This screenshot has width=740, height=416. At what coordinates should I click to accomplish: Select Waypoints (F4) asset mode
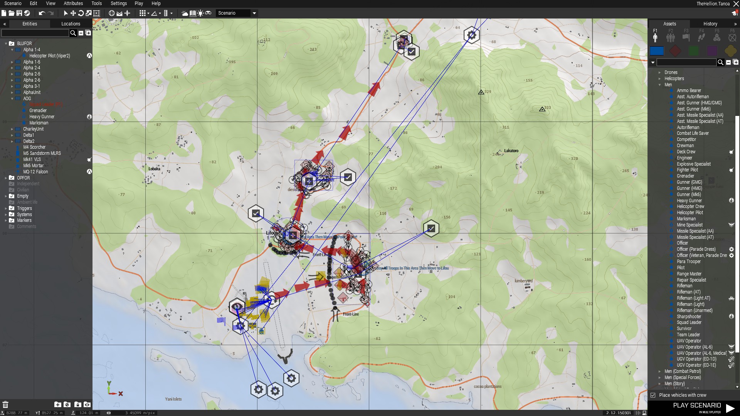click(x=701, y=37)
